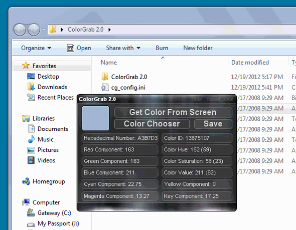Image resolution: width=296 pixels, height=230 pixels.
Task: Select the Color ID 13875107 field
Action: click(197, 138)
